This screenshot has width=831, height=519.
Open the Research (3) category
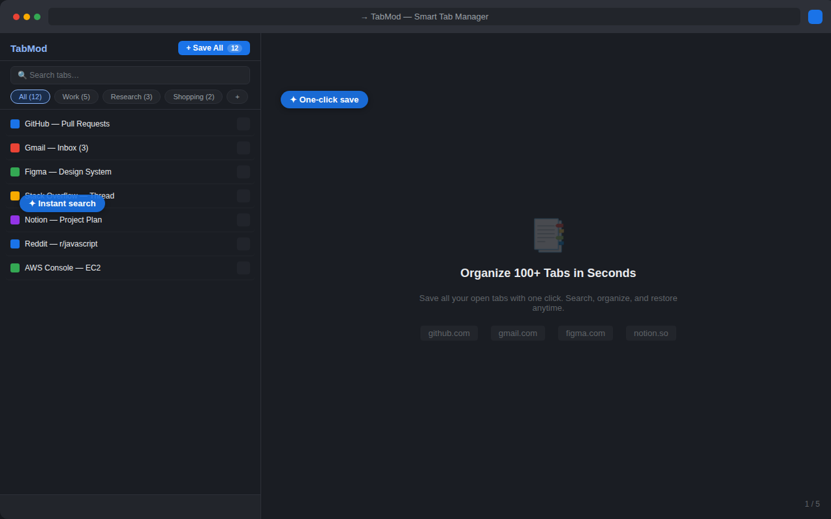[x=131, y=97]
